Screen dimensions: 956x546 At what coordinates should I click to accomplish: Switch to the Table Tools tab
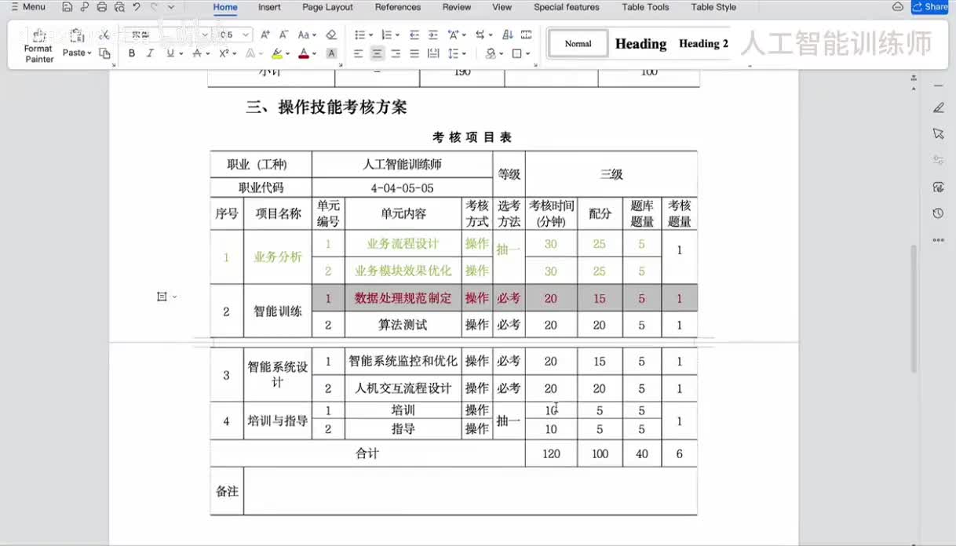pos(645,7)
